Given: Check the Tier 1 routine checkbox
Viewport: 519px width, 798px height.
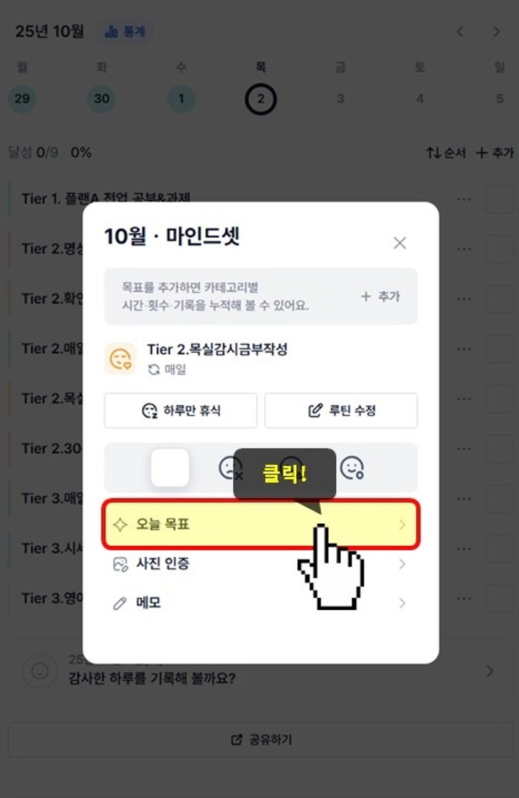Looking at the screenshot, I should coord(500,199).
